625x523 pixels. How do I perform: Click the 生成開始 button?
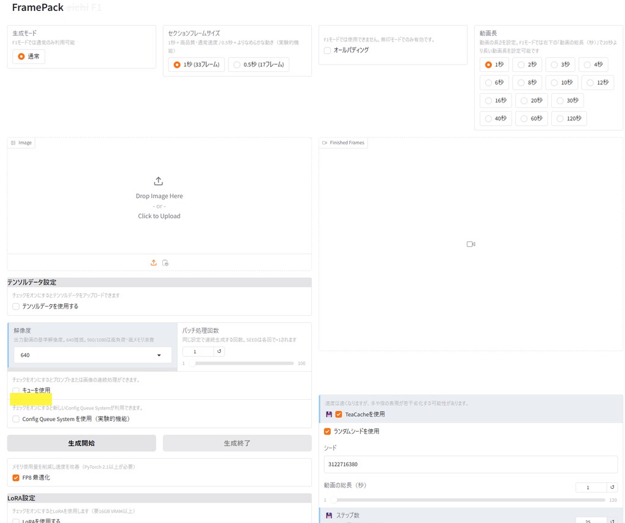(81, 443)
